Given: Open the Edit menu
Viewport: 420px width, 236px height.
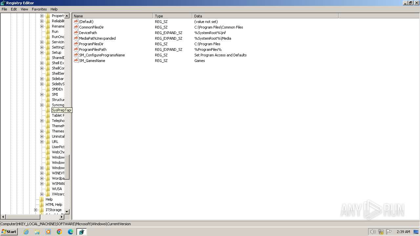Looking at the screenshot, I should 14,9.
